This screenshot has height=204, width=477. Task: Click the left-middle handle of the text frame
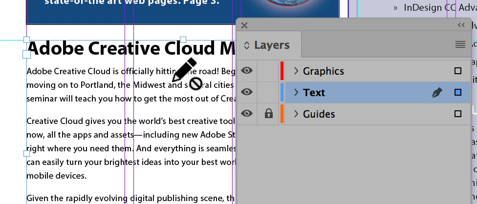click(x=26, y=154)
